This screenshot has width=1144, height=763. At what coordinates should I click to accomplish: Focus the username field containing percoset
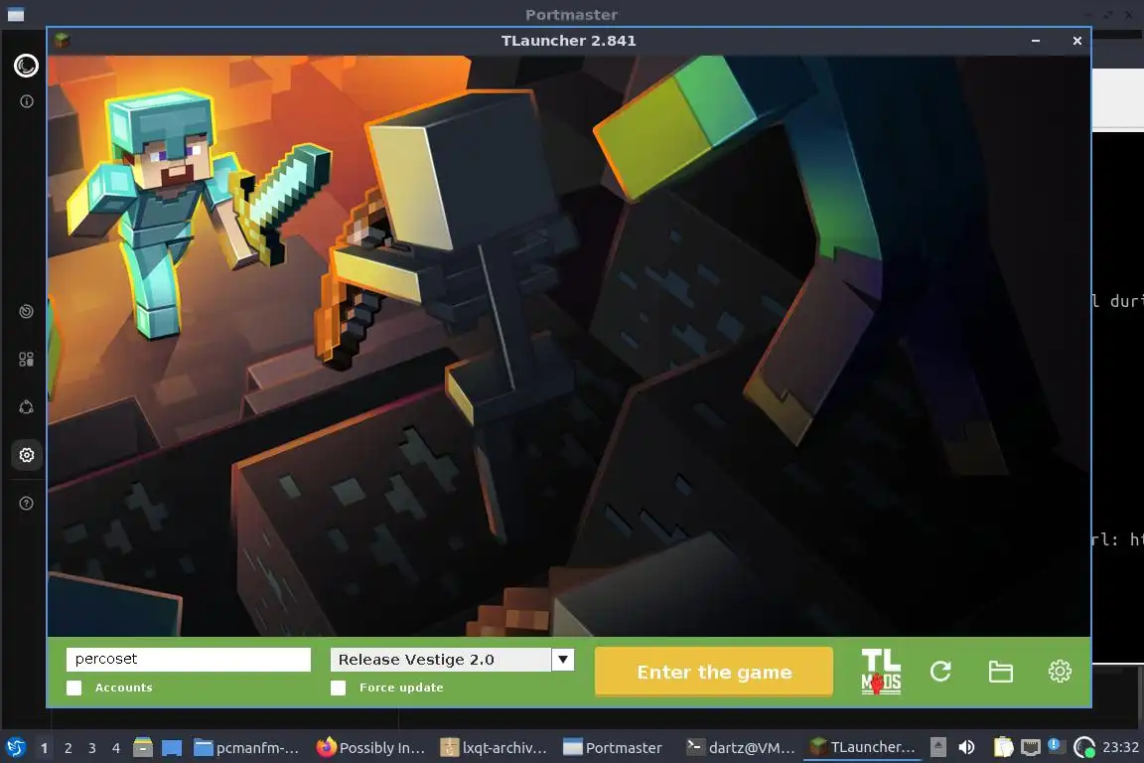[x=189, y=660]
